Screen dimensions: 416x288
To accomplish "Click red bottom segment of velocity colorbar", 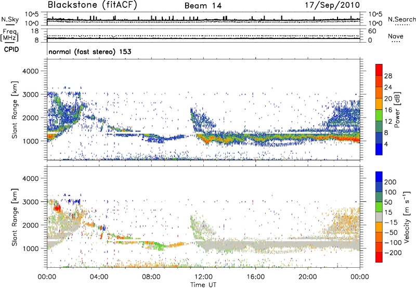I will pos(379,257).
